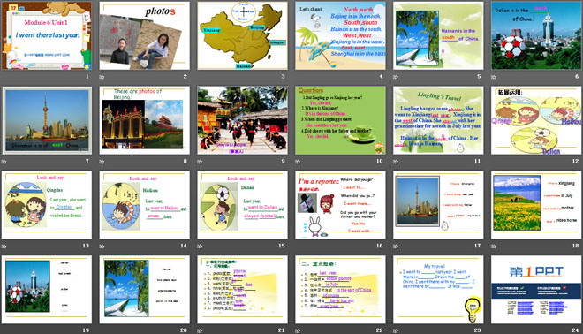Click the animation star icon under slide 13
The image size is (583, 334).
pos(4,247)
